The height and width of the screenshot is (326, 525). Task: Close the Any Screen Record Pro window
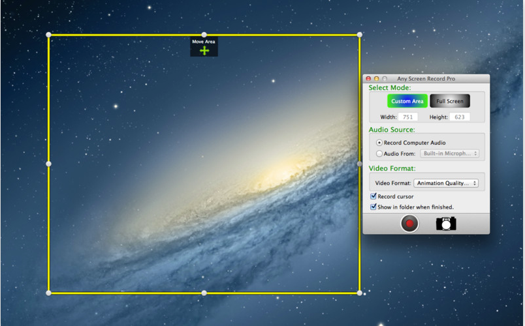[x=368, y=79]
